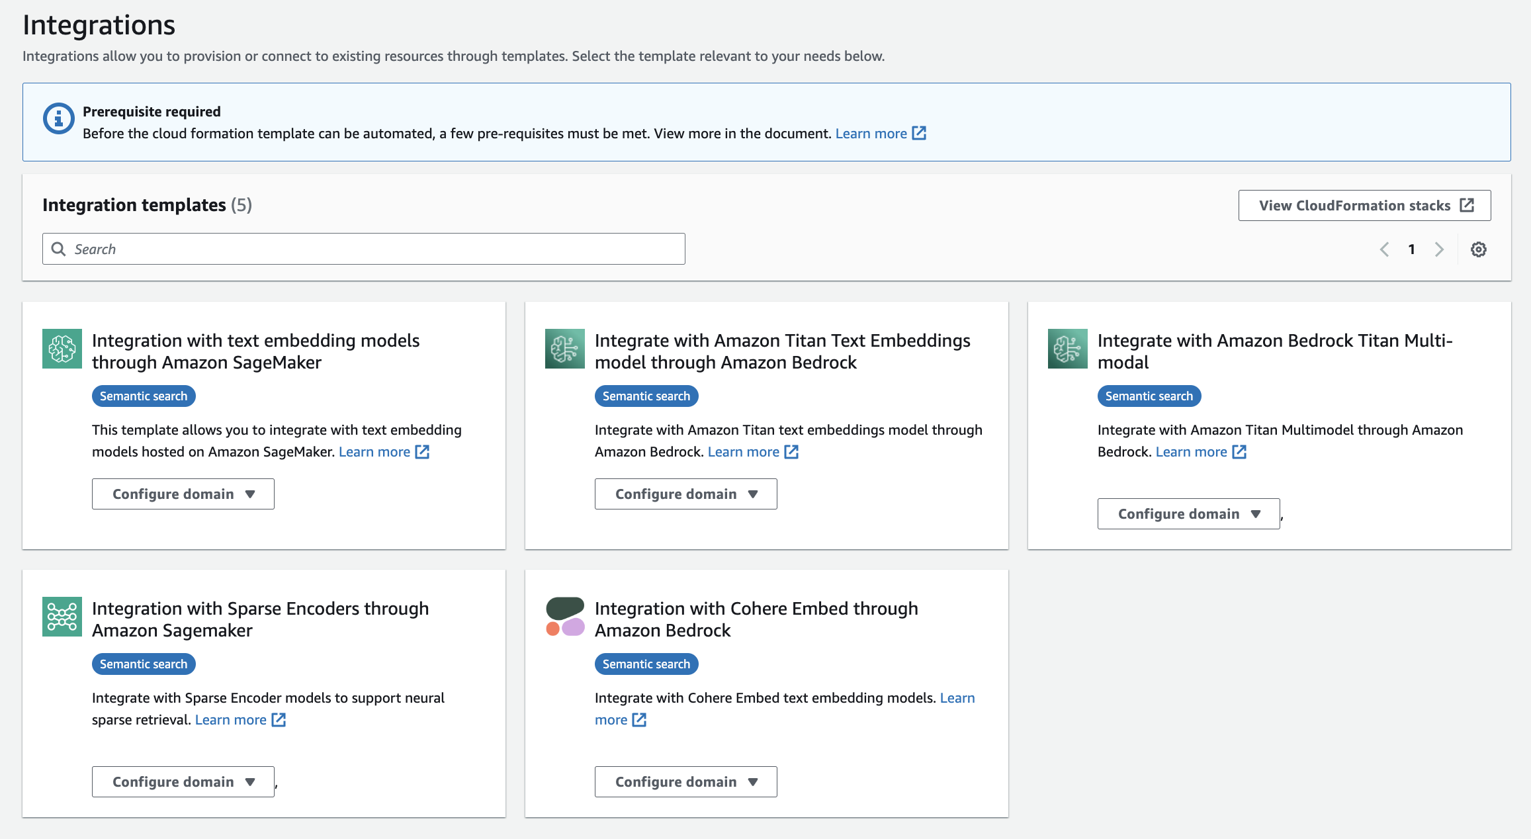Image resolution: width=1531 pixels, height=839 pixels.
Task: Click Semantic search badge on Sparse Encoders card
Action: point(144,664)
